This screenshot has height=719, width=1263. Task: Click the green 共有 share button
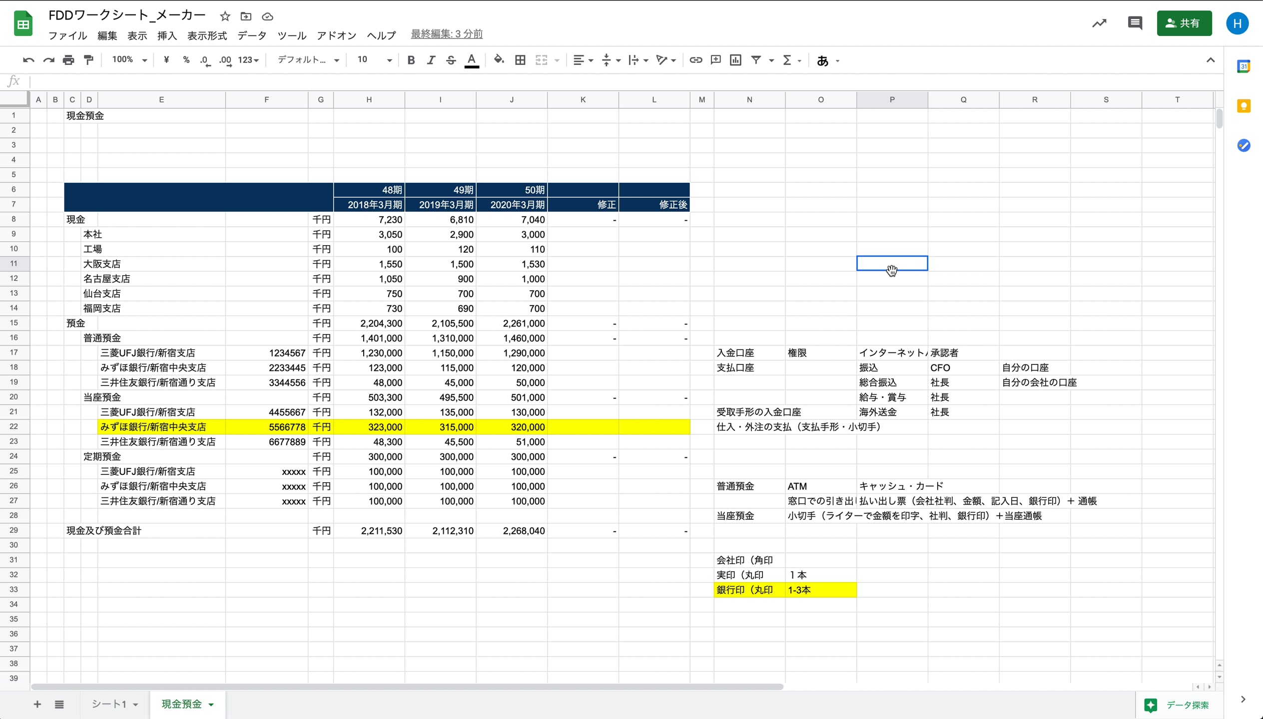click(x=1184, y=23)
